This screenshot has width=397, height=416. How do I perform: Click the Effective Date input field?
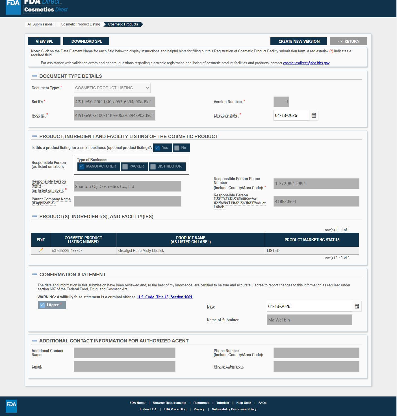(291, 115)
